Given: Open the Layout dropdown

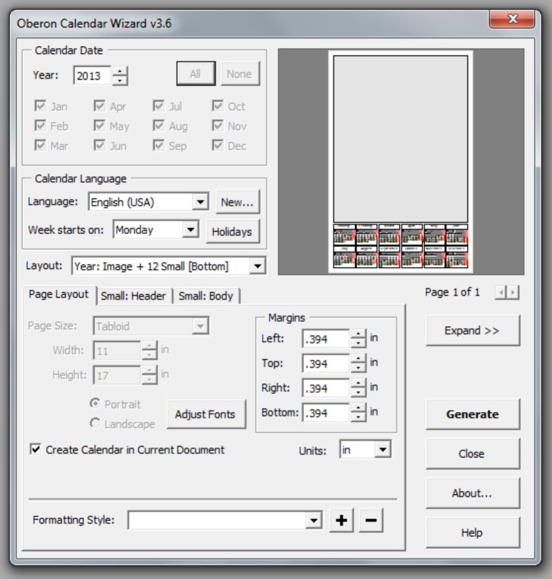Looking at the screenshot, I should coord(258,266).
